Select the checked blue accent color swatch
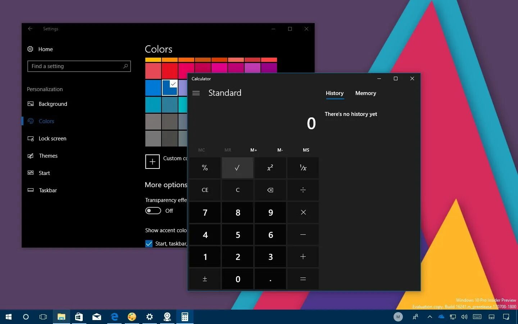This screenshot has height=324, width=518. pos(169,88)
